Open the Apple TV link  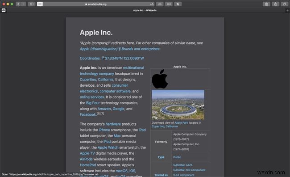pyautogui.click(x=87, y=153)
